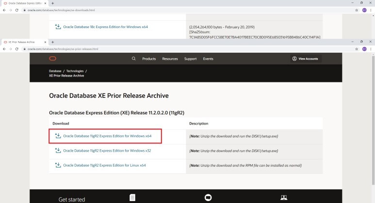Bookmark the xe-prior-releases page with the star
375x203 pixels.
(x=357, y=49)
